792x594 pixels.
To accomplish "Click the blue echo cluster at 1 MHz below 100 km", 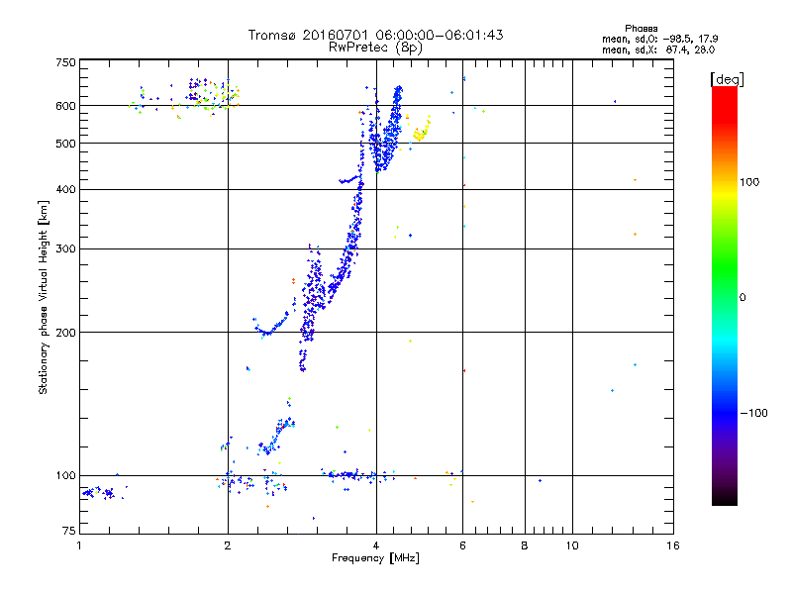I will pos(100,492).
